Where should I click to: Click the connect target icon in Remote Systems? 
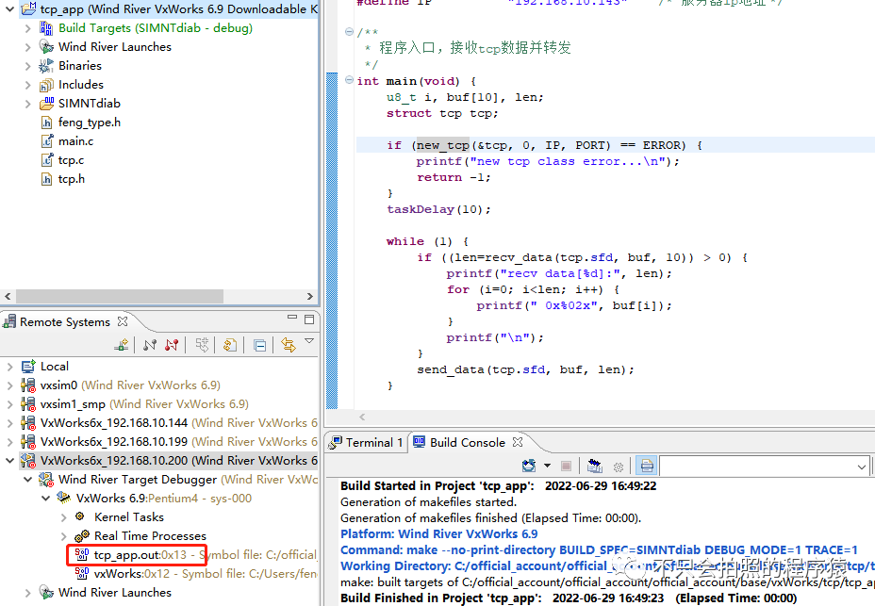[150, 346]
